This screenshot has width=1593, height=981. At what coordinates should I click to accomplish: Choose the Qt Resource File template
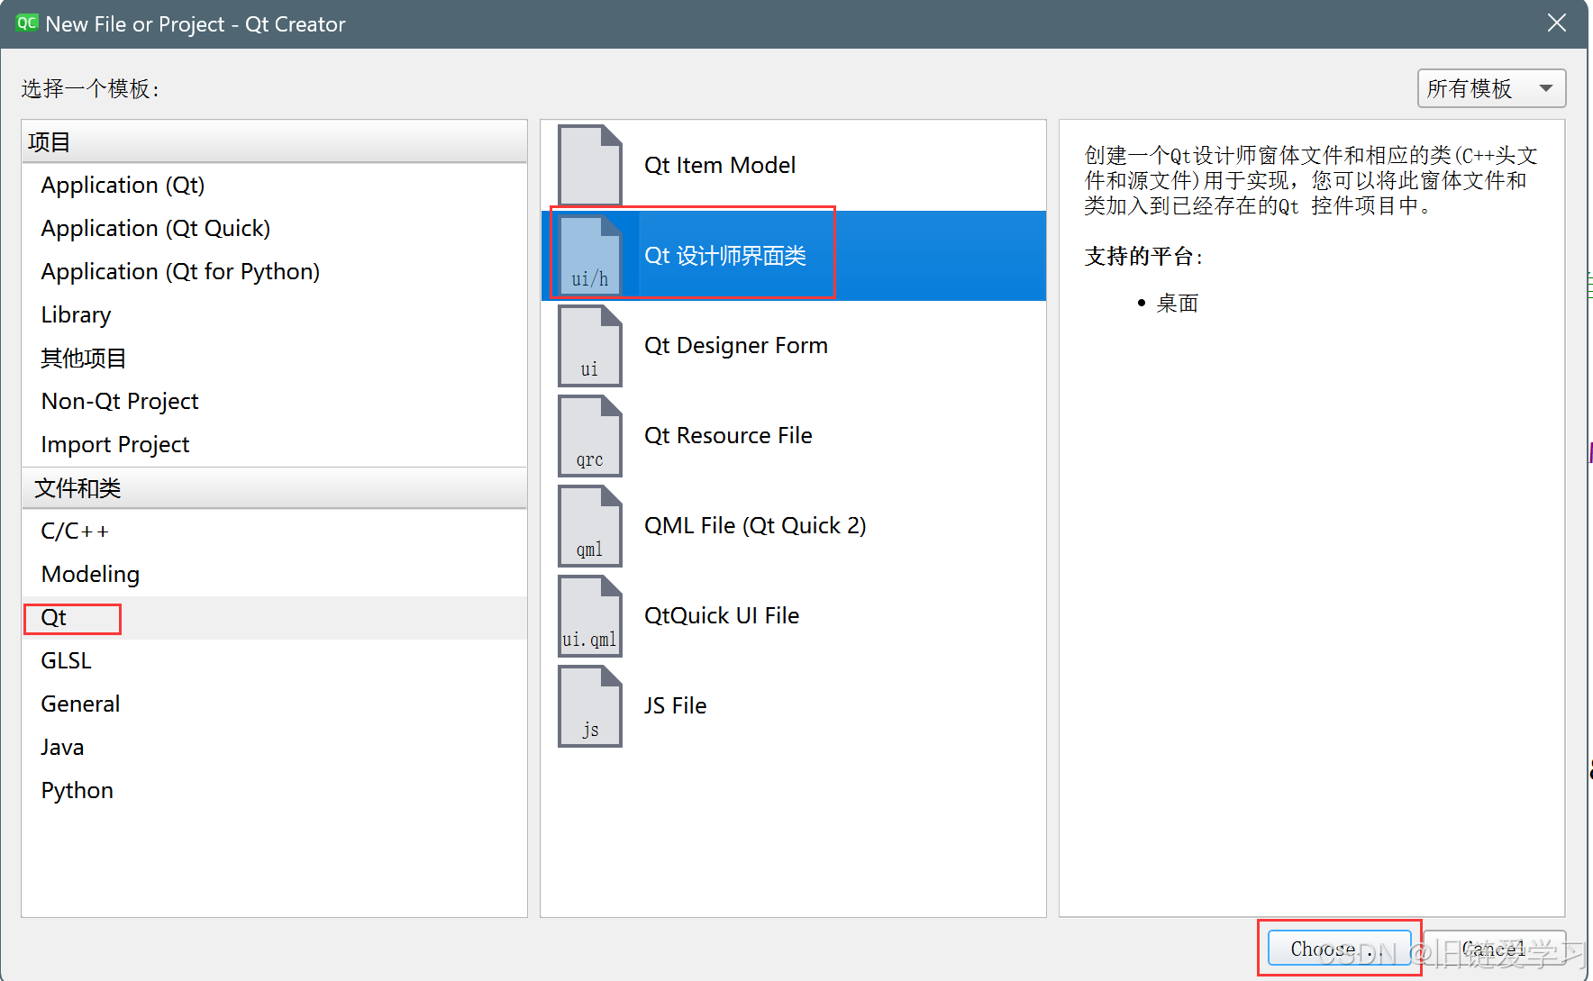793,435
